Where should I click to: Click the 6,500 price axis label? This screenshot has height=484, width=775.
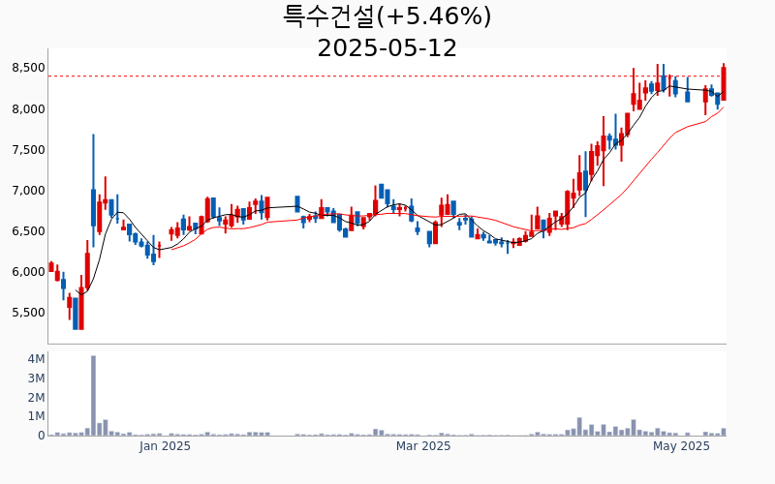28,231
